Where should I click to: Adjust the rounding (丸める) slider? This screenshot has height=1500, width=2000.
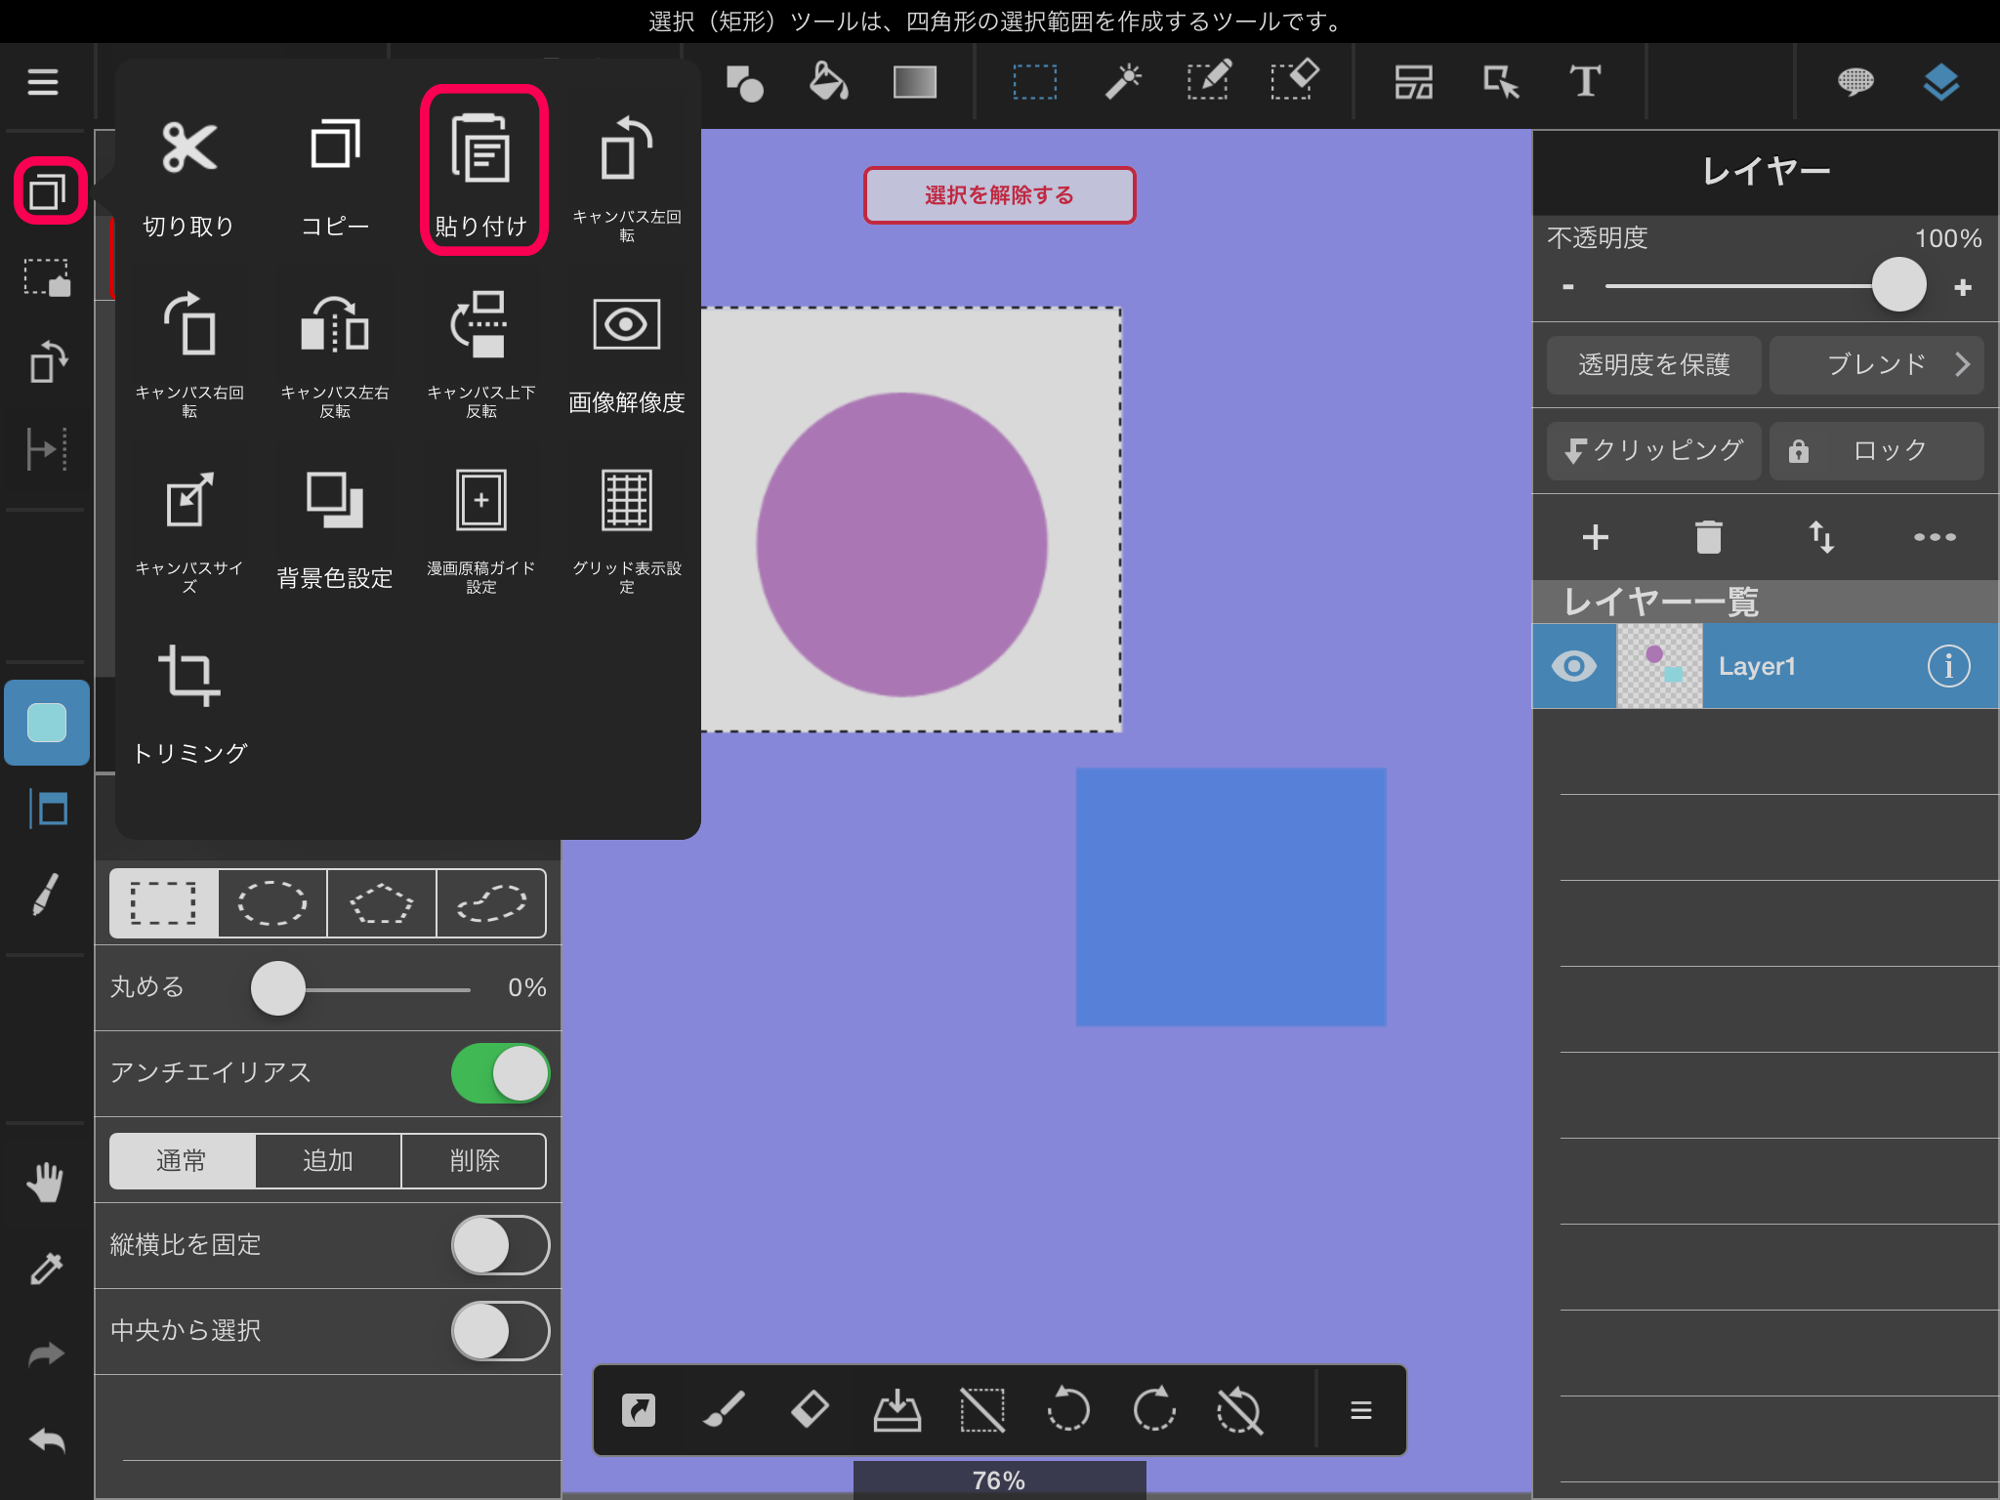tap(278, 988)
